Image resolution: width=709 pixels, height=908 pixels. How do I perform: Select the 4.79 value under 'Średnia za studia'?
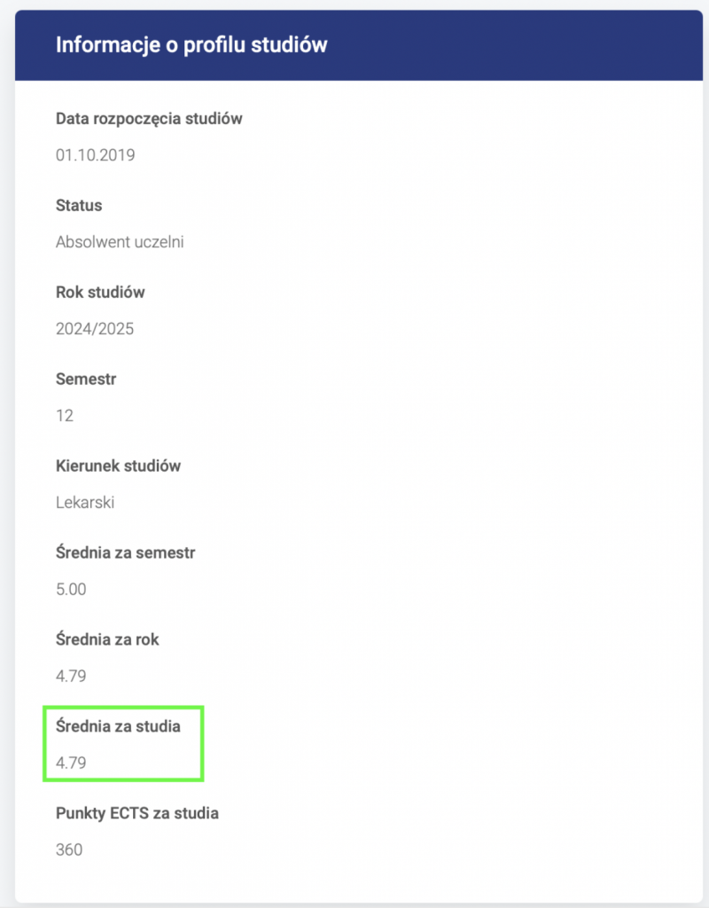coord(71,763)
